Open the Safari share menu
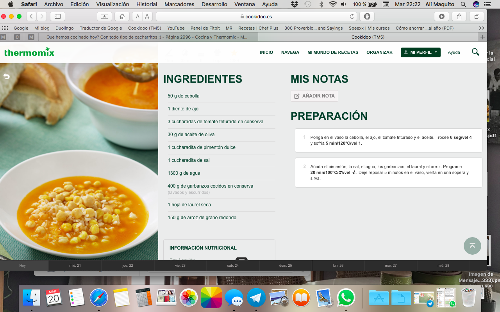500x312 pixels. (x=459, y=16)
